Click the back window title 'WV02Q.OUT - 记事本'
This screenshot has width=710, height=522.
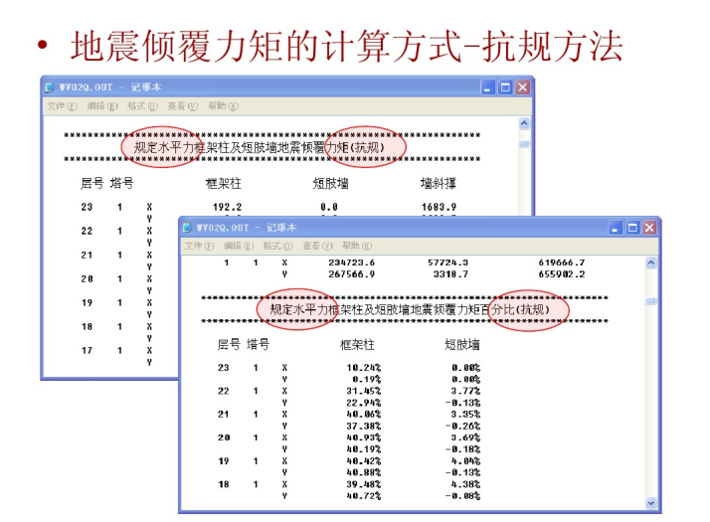pos(110,87)
